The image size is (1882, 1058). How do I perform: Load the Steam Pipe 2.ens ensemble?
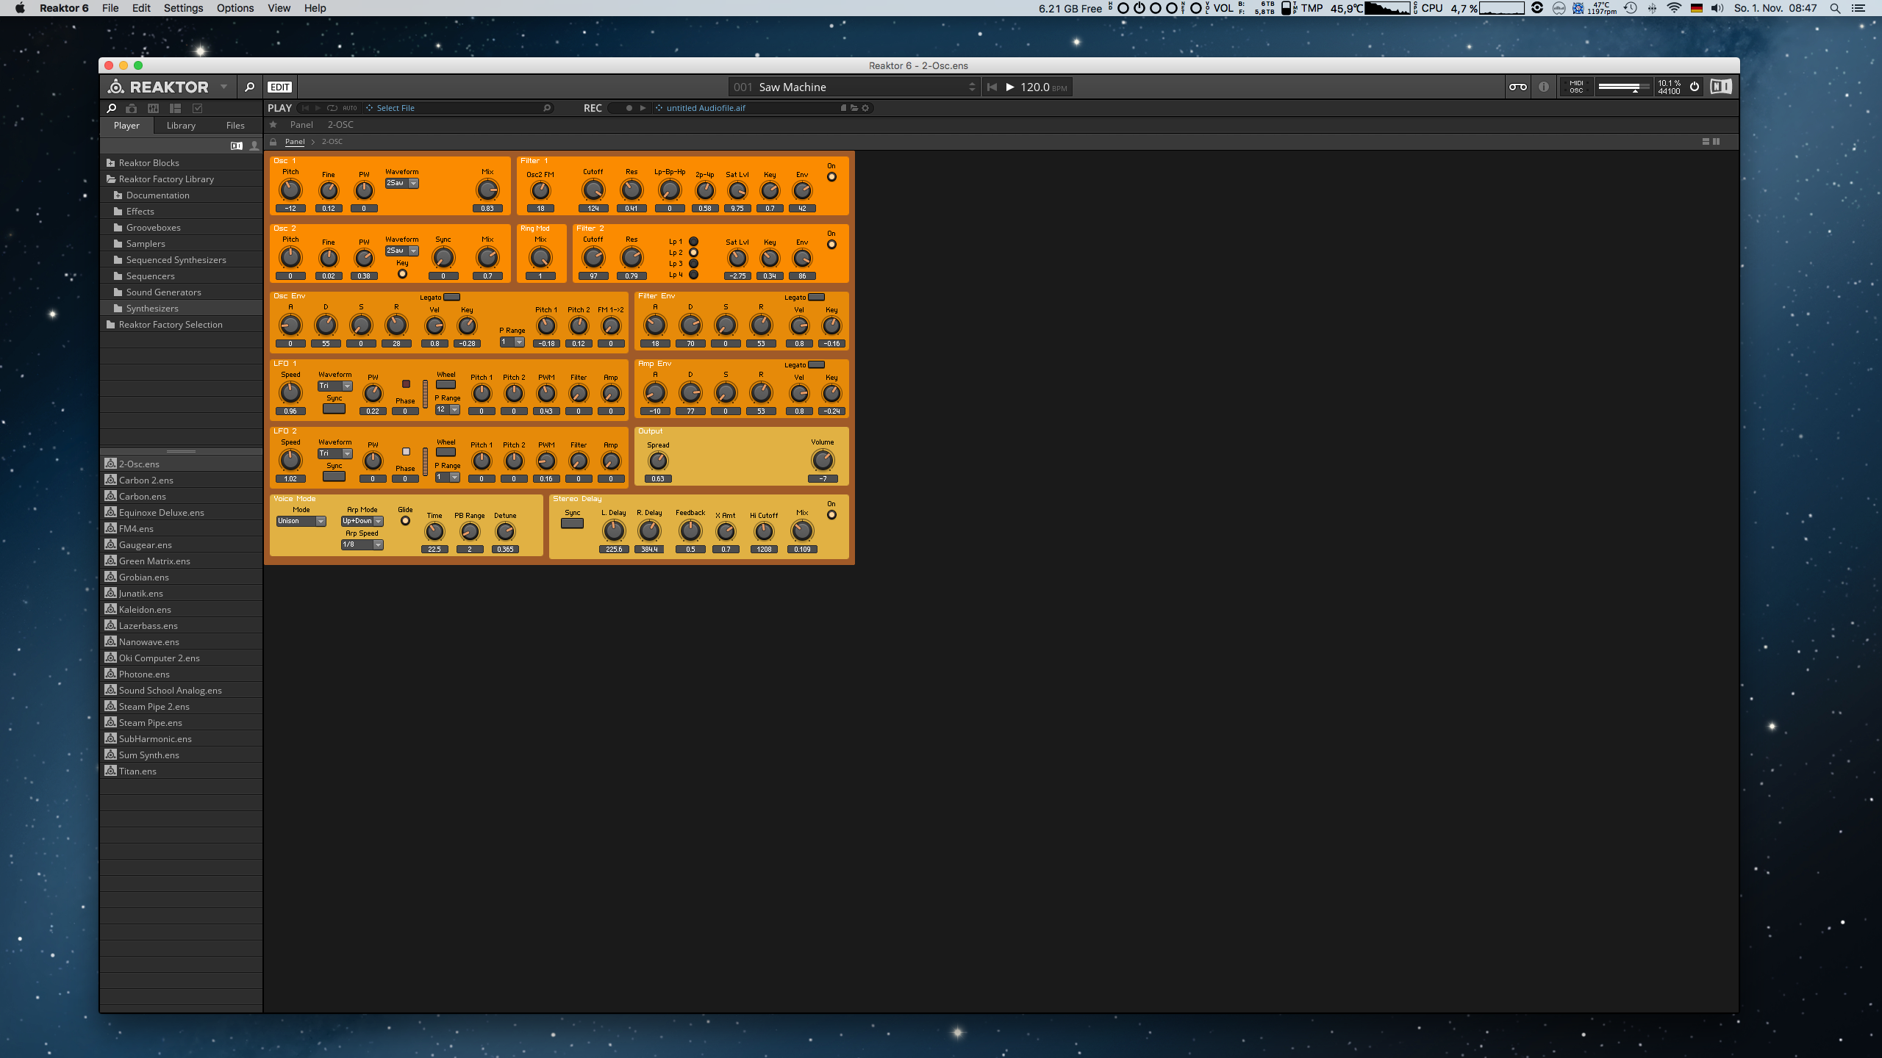(181, 707)
